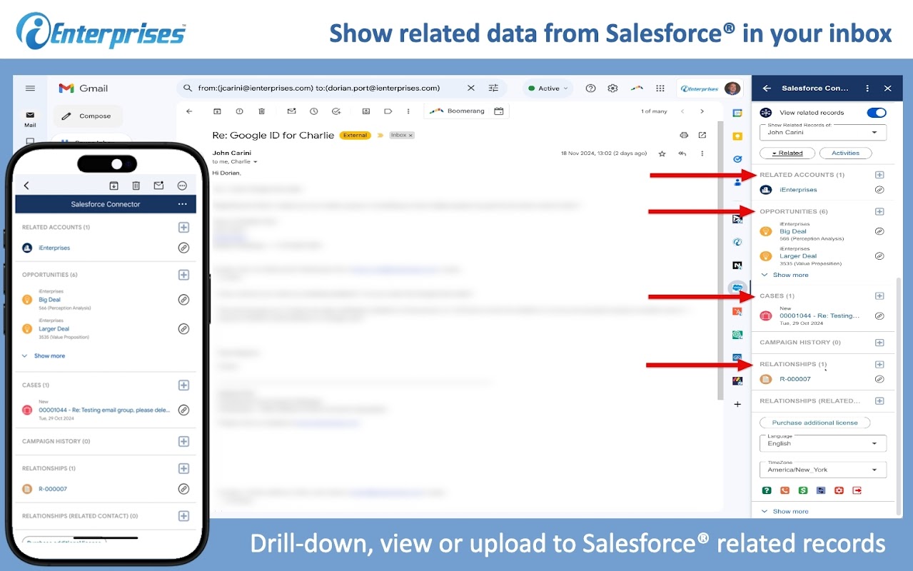Add the email to Tasks
Screen dimensions: 913x571
[x=336, y=111]
